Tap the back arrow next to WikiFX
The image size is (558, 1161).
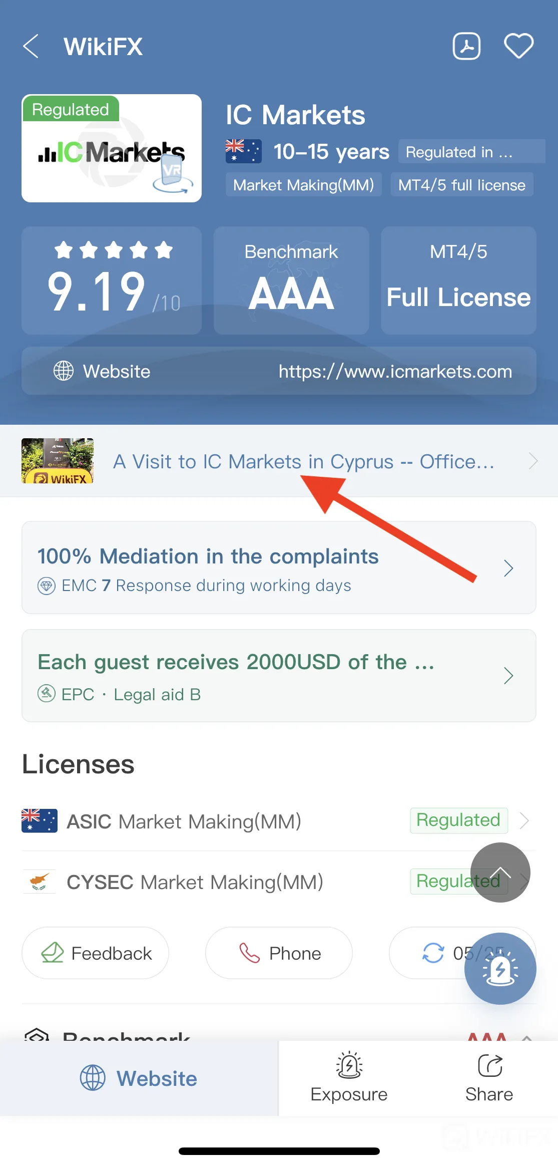coord(31,47)
